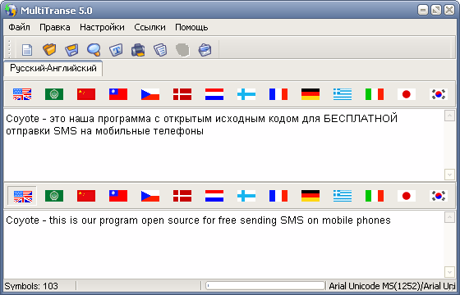The image size is (460, 295).
Task: Print using the printer icon
Action: pos(138,50)
